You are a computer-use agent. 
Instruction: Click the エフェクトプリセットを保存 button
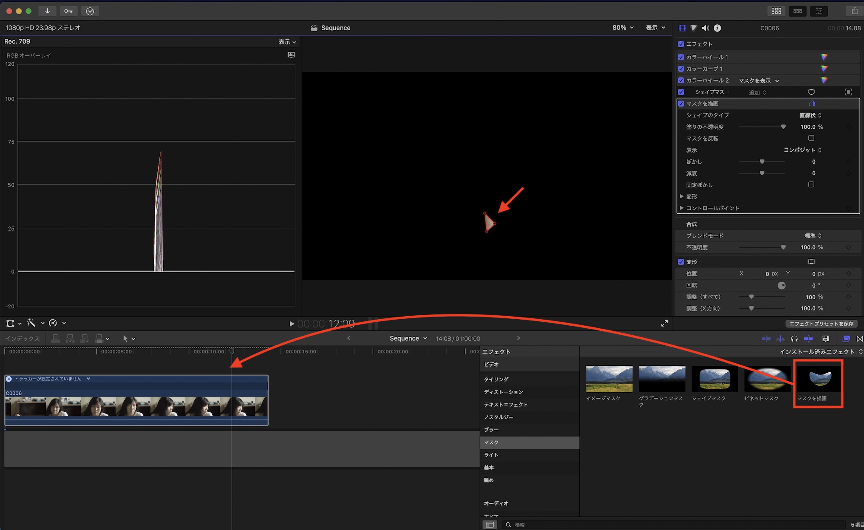821,324
